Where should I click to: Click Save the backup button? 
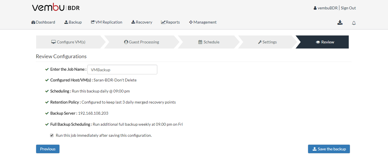pos(329,149)
